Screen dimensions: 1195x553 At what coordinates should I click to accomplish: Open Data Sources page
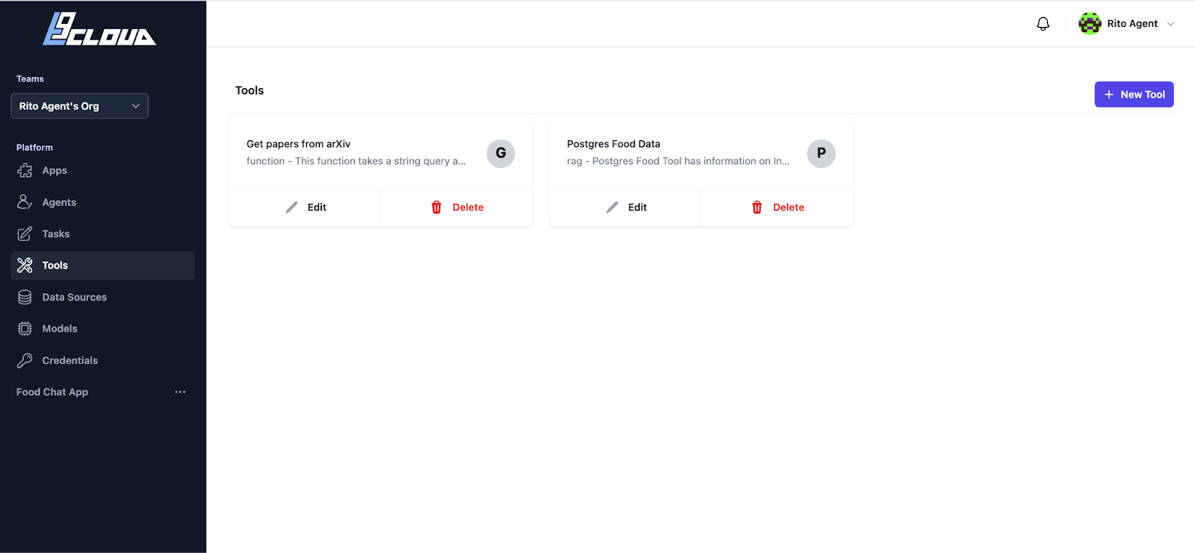click(x=102, y=297)
